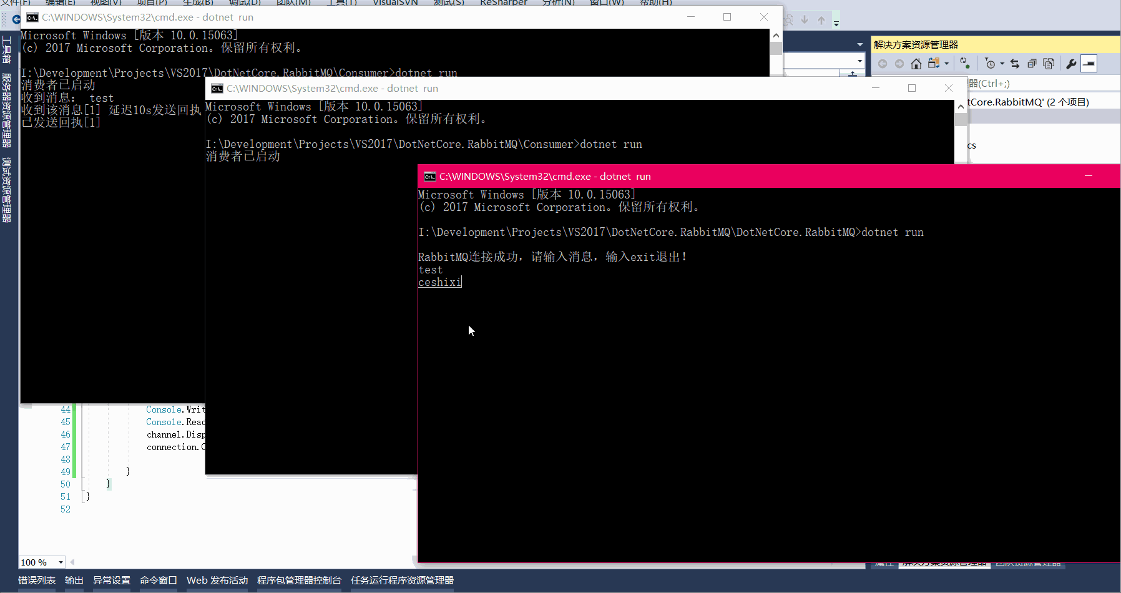Viewport: 1121px width, 593px height.
Task: Switch to the 命令窗口 bottom tab
Action: pos(159,581)
